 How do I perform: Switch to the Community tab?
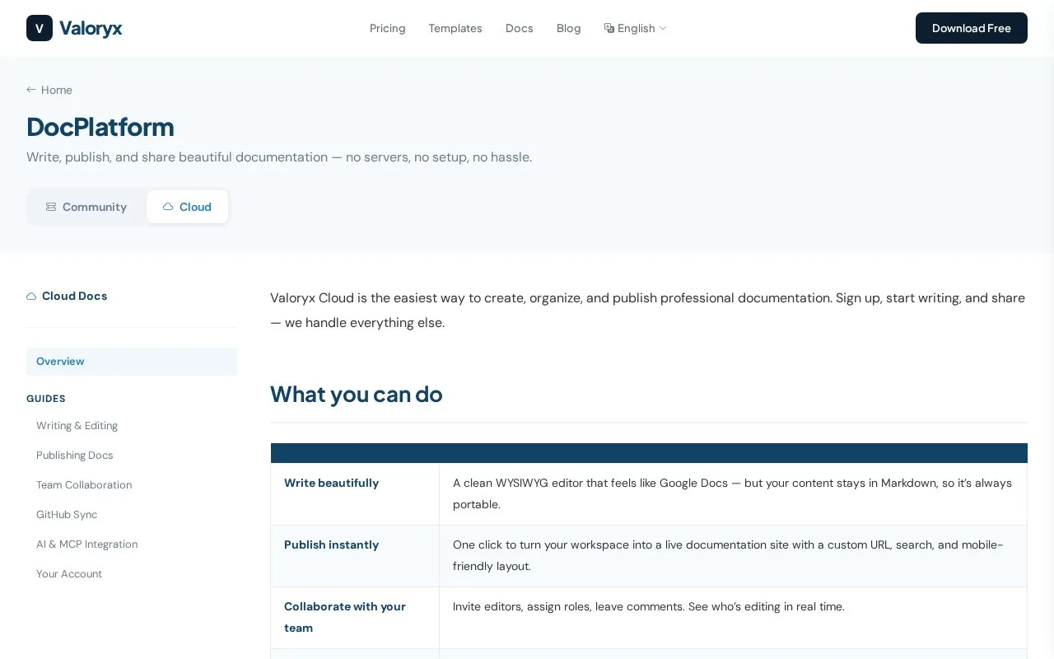[86, 207]
